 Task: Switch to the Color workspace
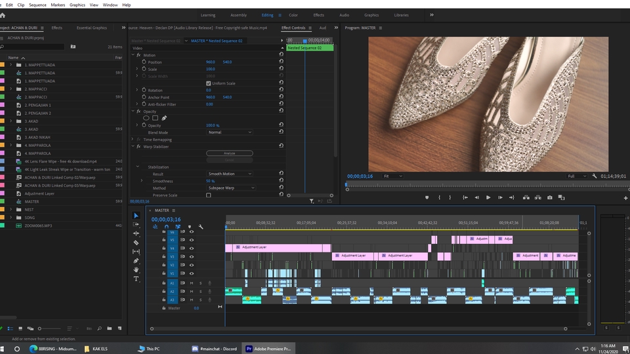293,15
